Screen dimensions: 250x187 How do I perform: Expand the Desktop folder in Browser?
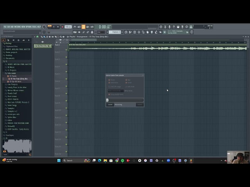coord(8,55)
